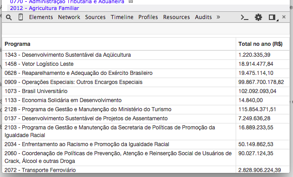This screenshot has height=177, width=293.
Task: Open the DevTools console drawer icon
Action: click(x=244, y=17)
